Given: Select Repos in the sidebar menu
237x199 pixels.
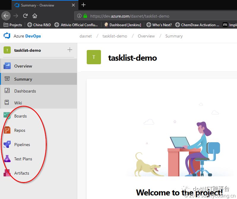Looking at the screenshot, I should 39,130.
